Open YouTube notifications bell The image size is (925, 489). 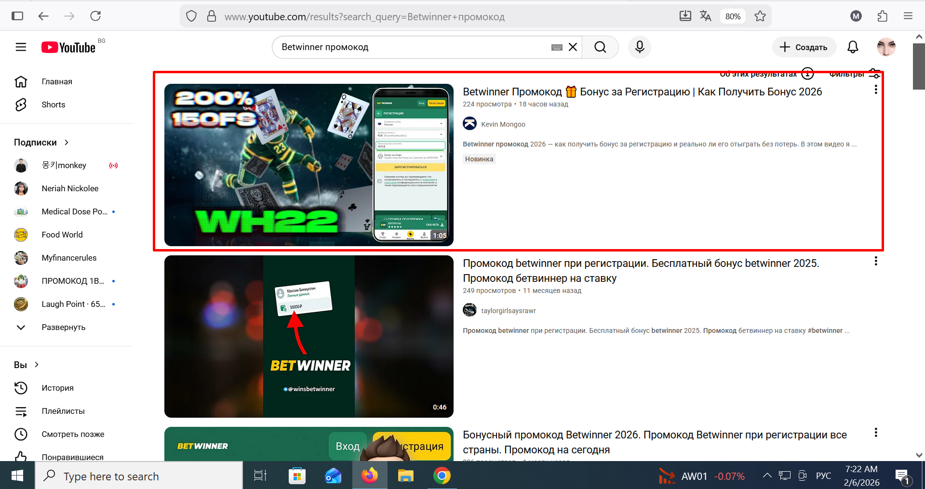point(853,47)
